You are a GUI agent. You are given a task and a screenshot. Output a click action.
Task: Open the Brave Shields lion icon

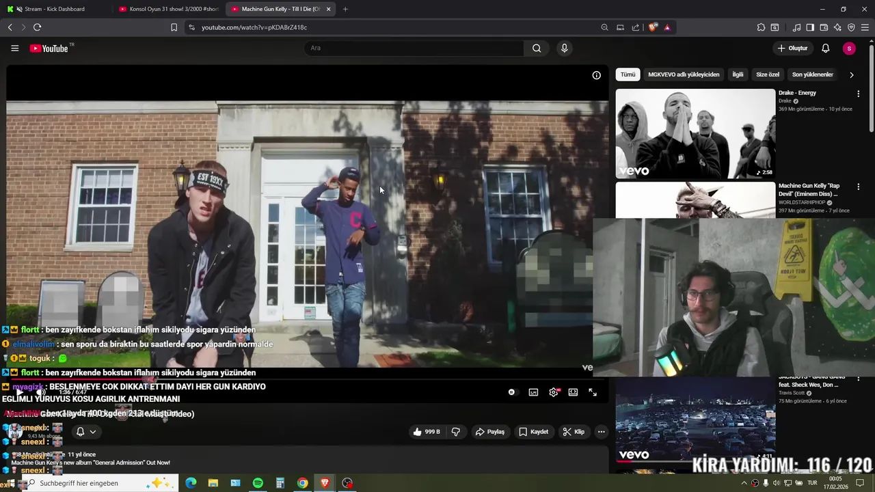point(653,27)
